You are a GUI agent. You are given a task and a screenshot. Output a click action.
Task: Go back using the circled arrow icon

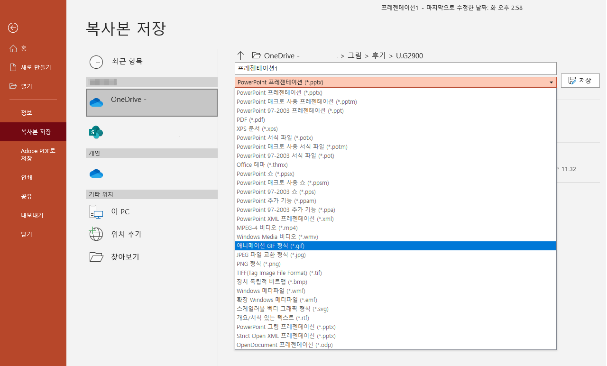pyautogui.click(x=13, y=28)
